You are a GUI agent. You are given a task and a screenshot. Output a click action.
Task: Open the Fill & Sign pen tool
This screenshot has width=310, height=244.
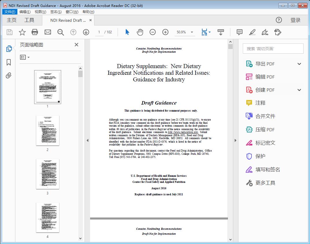coord(265,32)
